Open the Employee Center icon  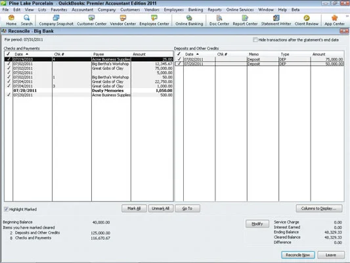pos(154,20)
